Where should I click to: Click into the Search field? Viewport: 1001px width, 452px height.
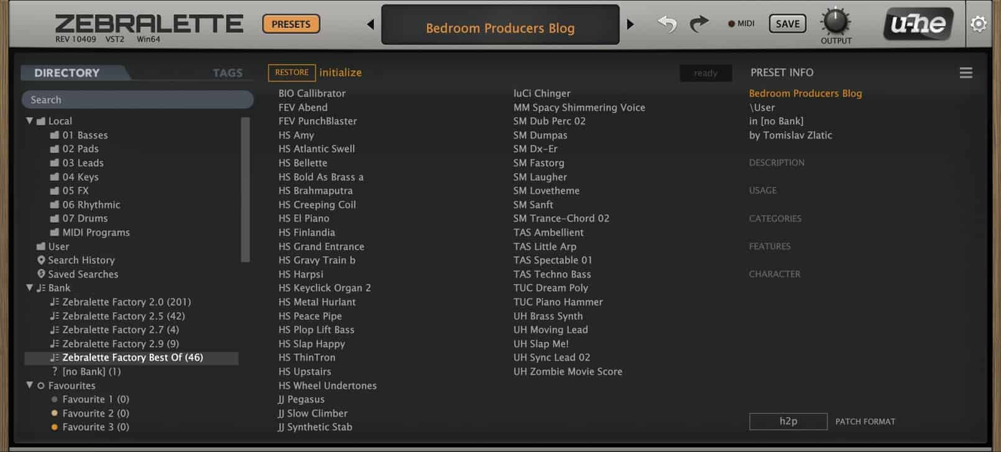point(137,99)
